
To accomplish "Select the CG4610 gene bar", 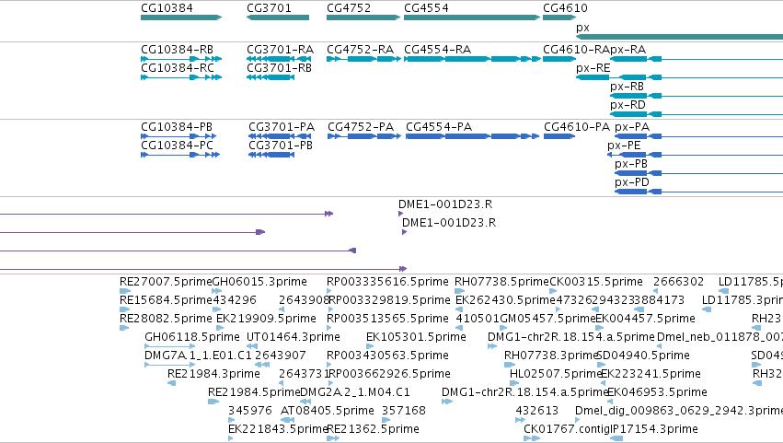I will [x=559, y=17].
